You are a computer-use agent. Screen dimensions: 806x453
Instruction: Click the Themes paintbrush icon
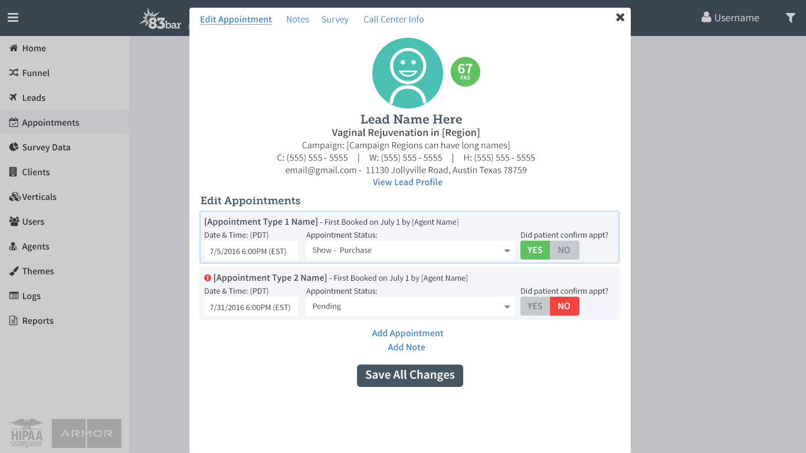click(x=14, y=271)
